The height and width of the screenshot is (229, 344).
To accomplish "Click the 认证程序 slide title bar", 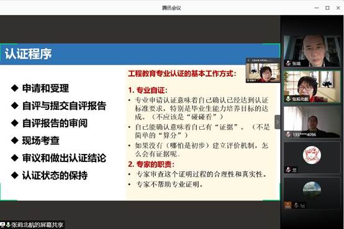I will pyautogui.click(x=140, y=54).
